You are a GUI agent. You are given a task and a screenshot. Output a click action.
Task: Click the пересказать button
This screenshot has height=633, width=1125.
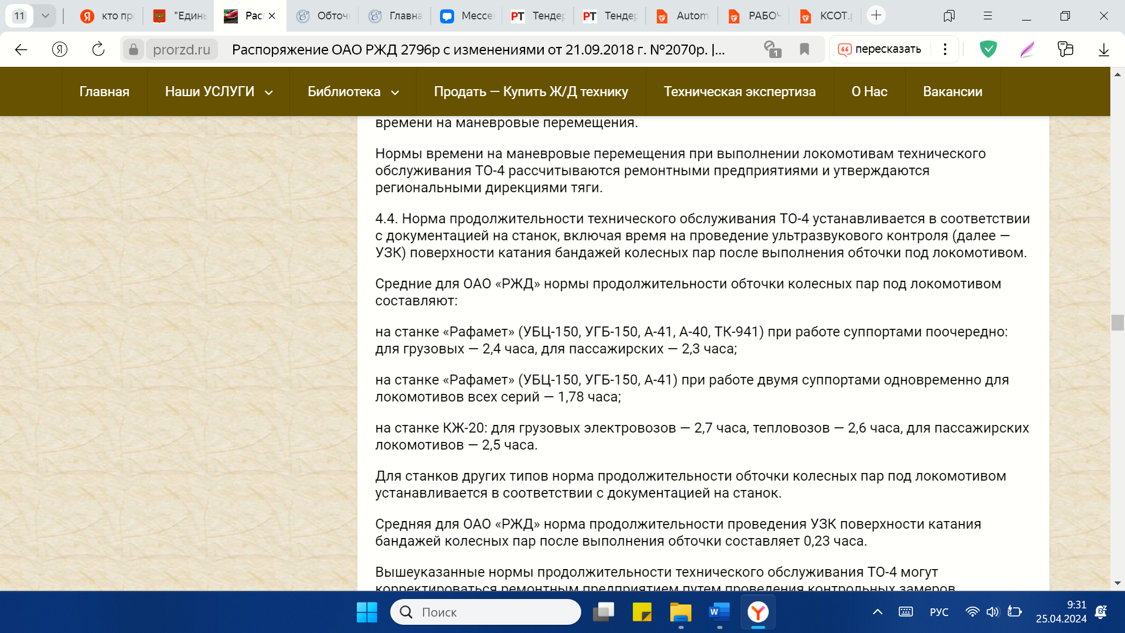[x=880, y=49]
